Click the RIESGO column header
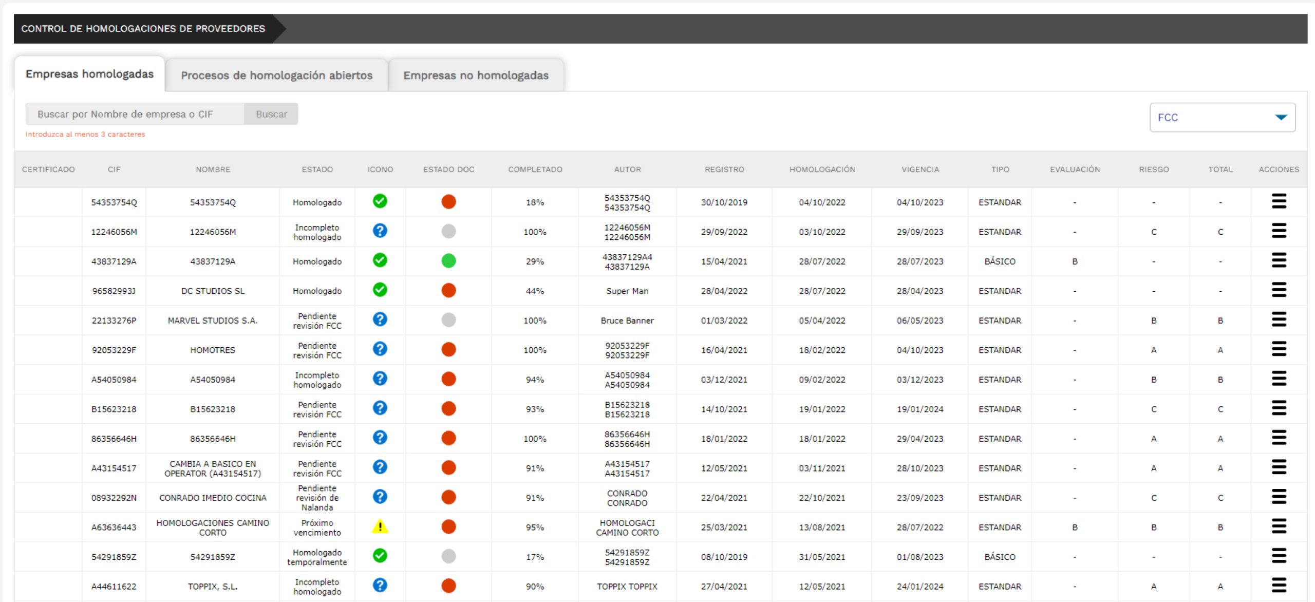Screen dimensions: 1315x602 [x=1153, y=170]
